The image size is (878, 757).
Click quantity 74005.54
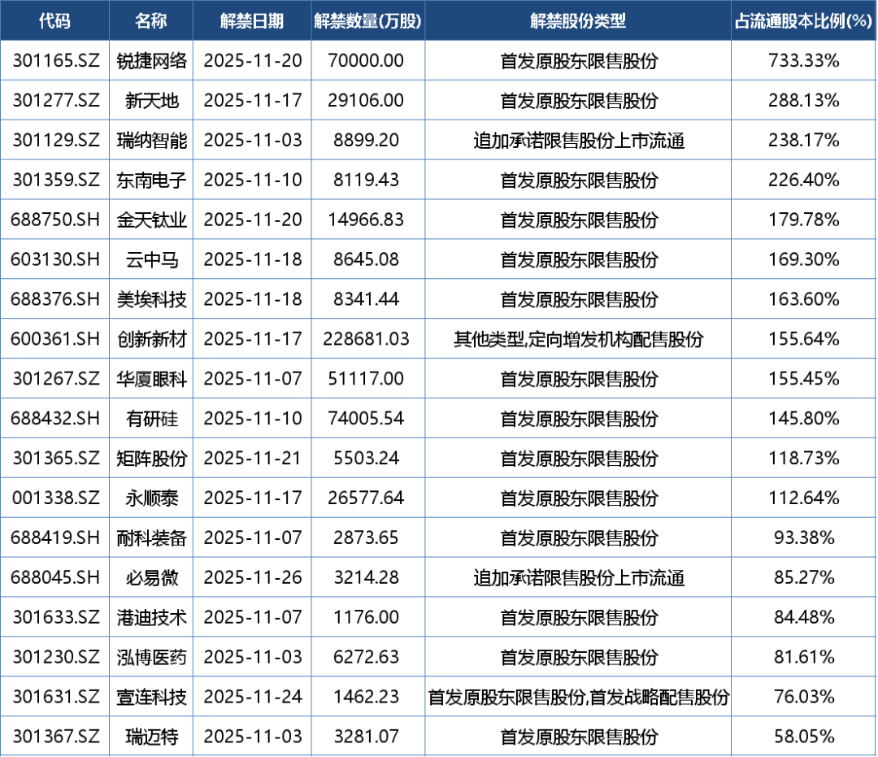tap(366, 418)
